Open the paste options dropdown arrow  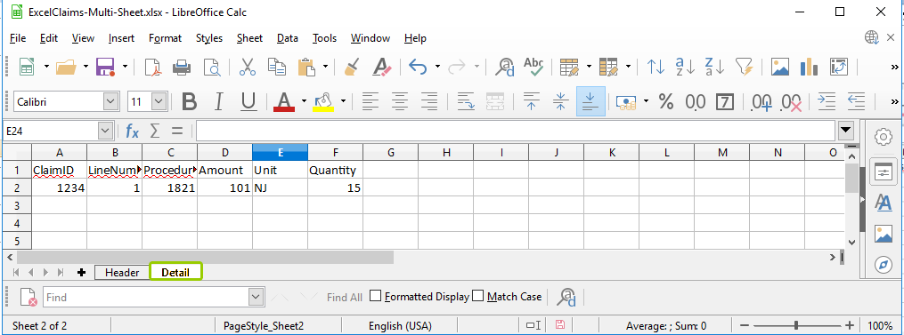325,67
